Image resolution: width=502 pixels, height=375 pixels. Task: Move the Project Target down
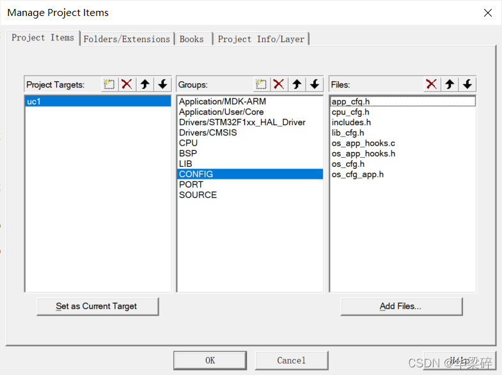click(163, 84)
